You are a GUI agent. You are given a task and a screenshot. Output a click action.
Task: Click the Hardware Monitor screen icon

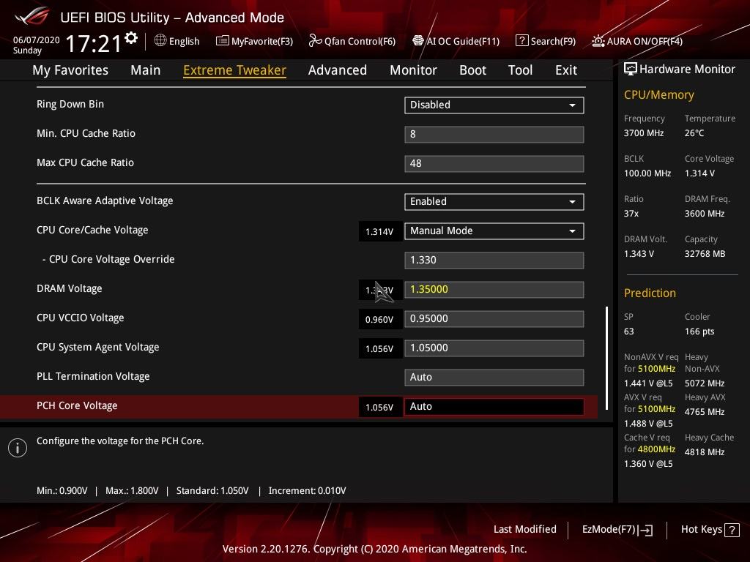[630, 69]
